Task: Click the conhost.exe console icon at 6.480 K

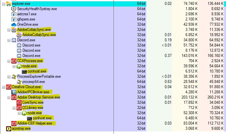Action: (30, 118)
